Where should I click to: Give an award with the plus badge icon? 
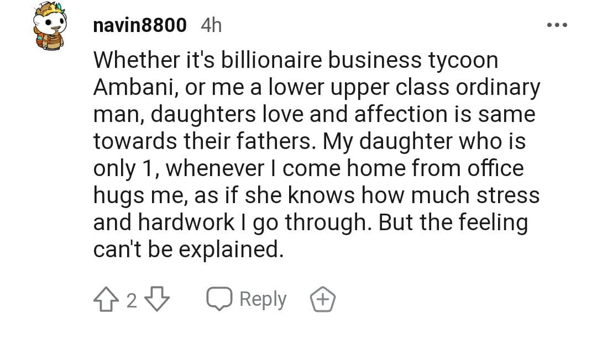coord(323,300)
